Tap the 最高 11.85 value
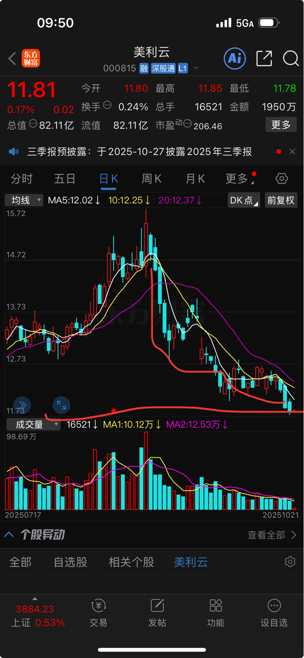 [x=210, y=88]
